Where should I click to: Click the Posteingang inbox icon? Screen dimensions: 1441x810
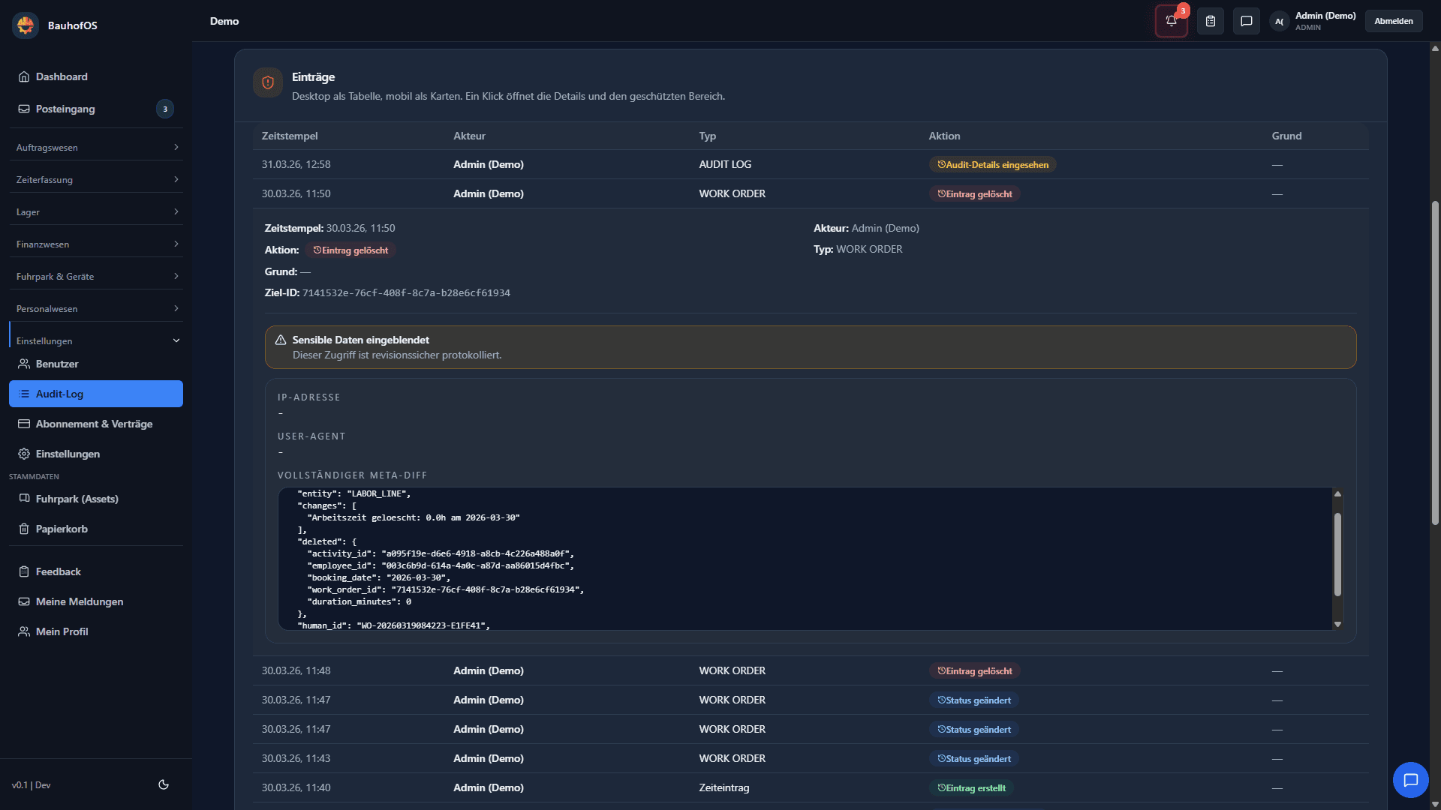(x=24, y=109)
